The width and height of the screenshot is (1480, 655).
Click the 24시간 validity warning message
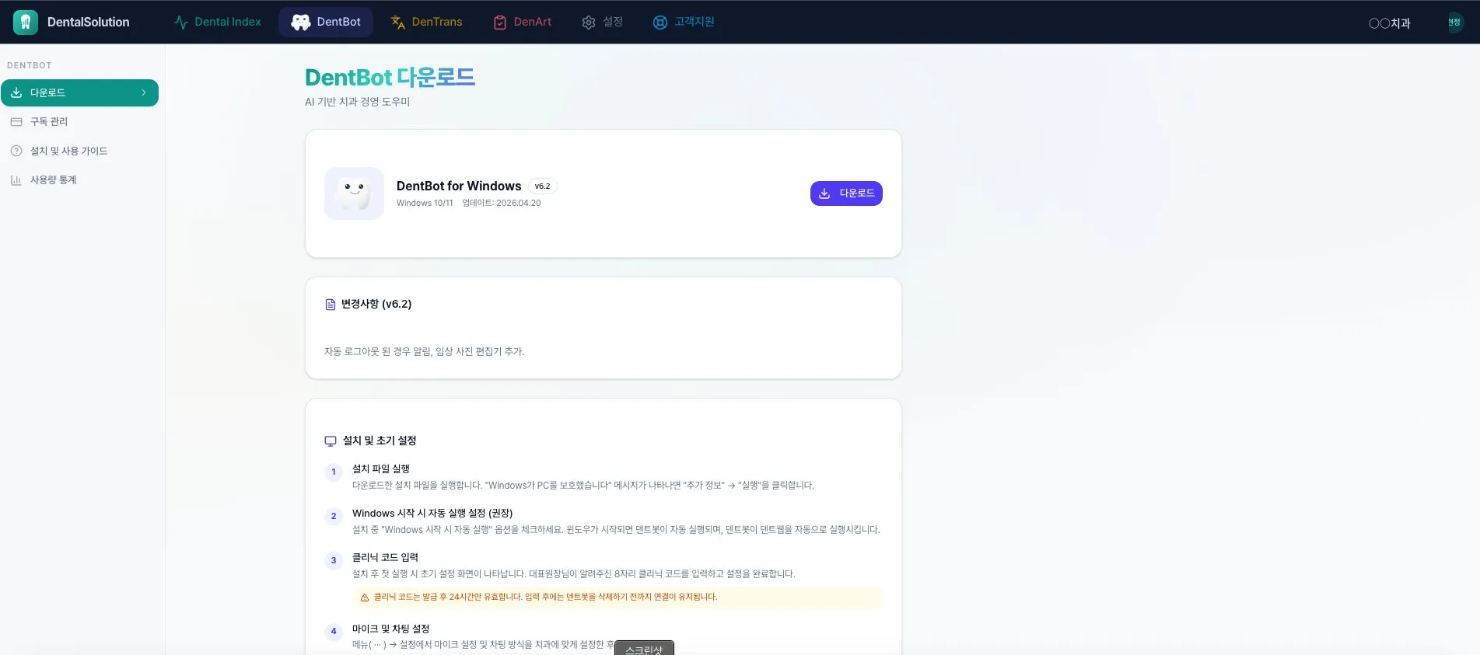(546, 597)
